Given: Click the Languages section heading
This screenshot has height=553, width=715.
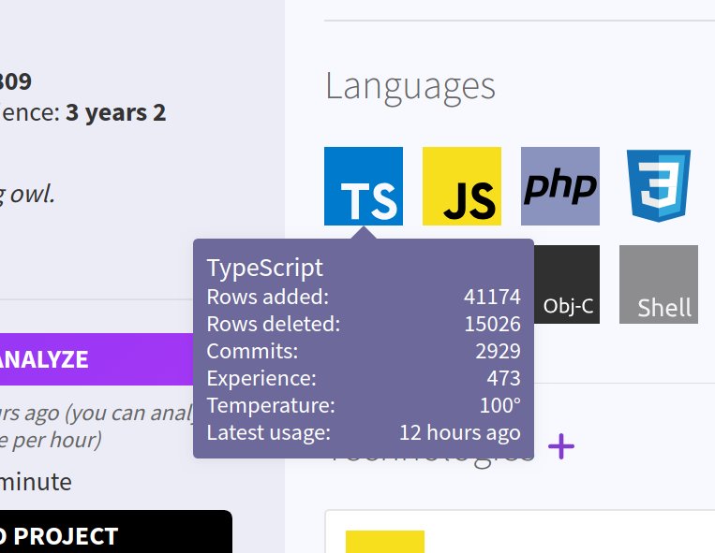Looking at the screenshot, I should pyautogui.click(x=410, y=87).
